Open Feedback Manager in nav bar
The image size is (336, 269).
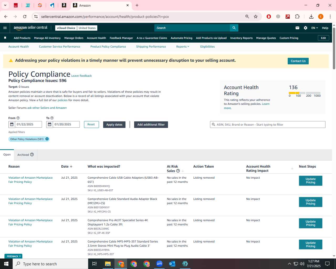[121, 38]
